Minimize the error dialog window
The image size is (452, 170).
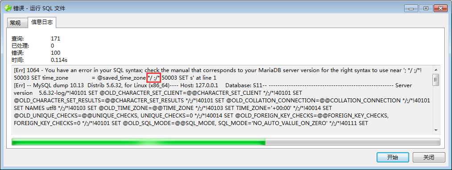click(x=411, y=8)
